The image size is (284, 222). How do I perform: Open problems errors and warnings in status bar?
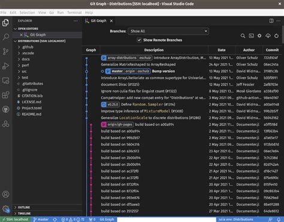[72, 220]
